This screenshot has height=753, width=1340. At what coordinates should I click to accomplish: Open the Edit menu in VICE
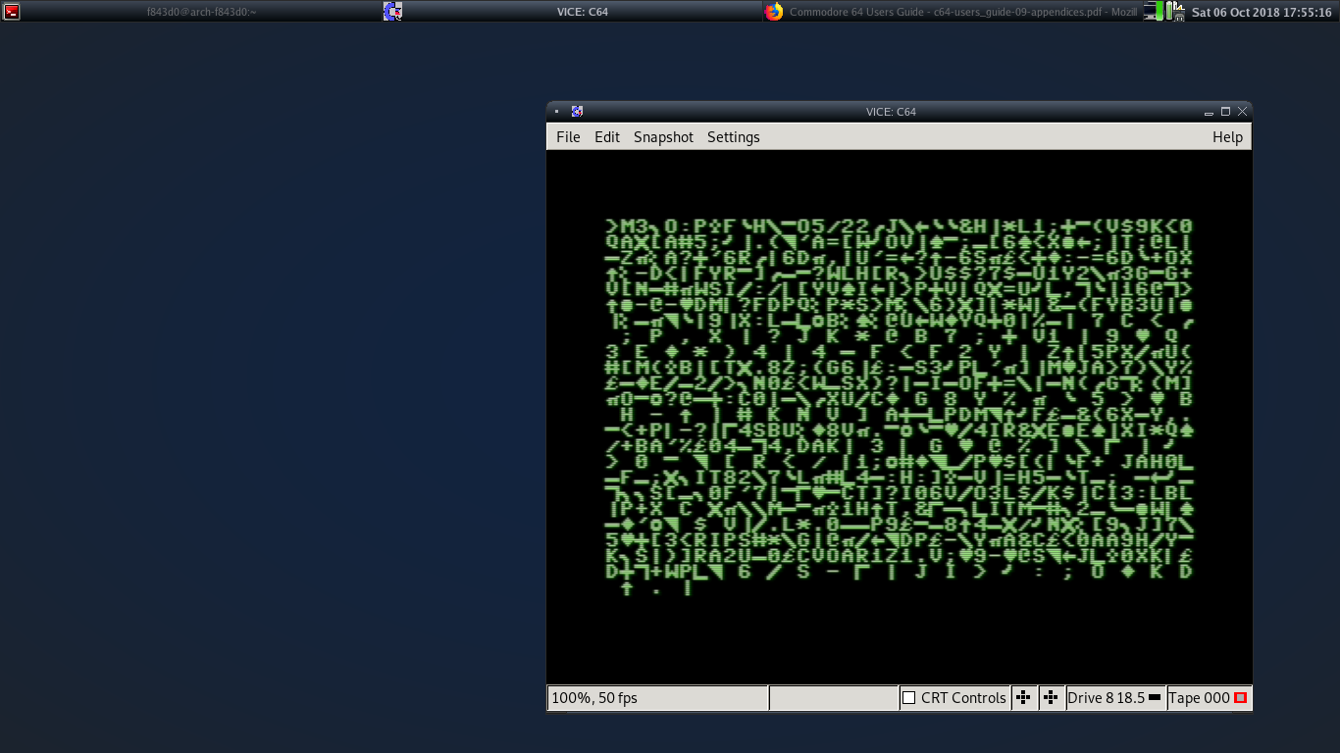click(x=607, y=137)
